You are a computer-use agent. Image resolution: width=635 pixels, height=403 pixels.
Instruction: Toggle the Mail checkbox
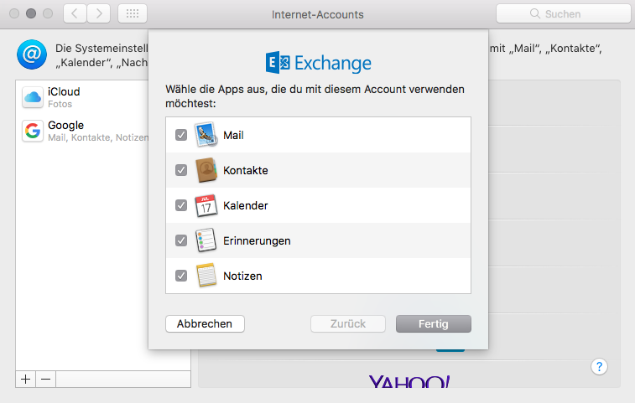click(181, 135)
